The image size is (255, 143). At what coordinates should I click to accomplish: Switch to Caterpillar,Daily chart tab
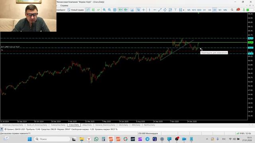pos(58,125)
